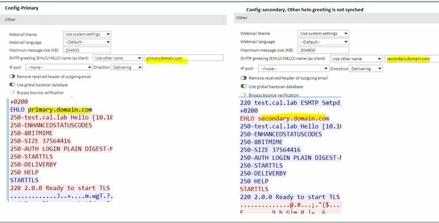This screenshot has height=223, width=439.
Task: Toggle Remove received header switch in Config-Primary
Action: point(12,76)
